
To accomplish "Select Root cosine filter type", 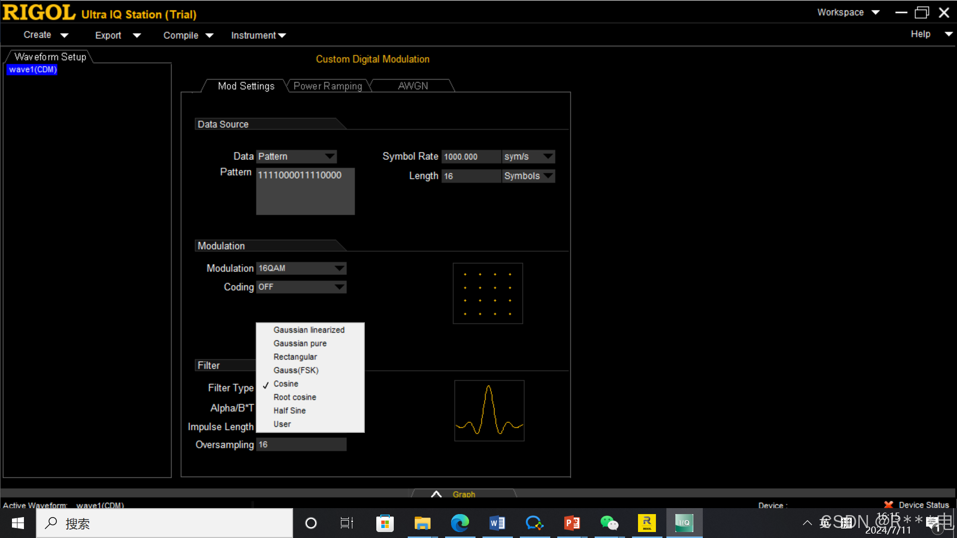I will [x=295, y=397].
